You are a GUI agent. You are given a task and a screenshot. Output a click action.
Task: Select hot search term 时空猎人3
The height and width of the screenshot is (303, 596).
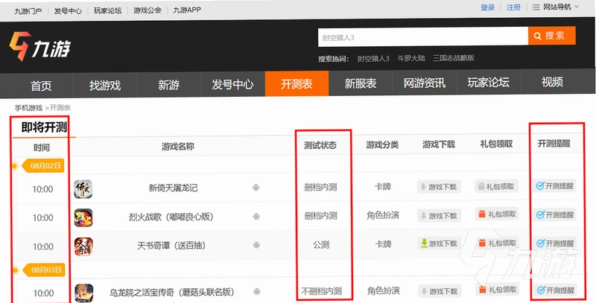(373, 59)
